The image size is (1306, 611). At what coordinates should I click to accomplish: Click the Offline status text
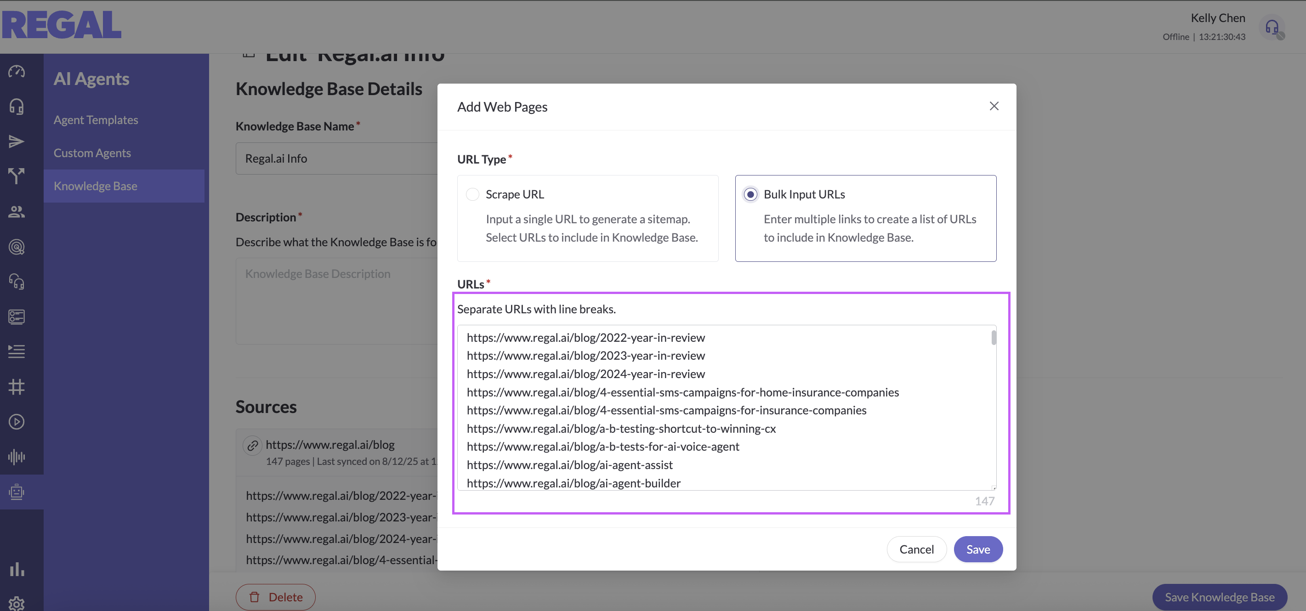(1175, 37)
